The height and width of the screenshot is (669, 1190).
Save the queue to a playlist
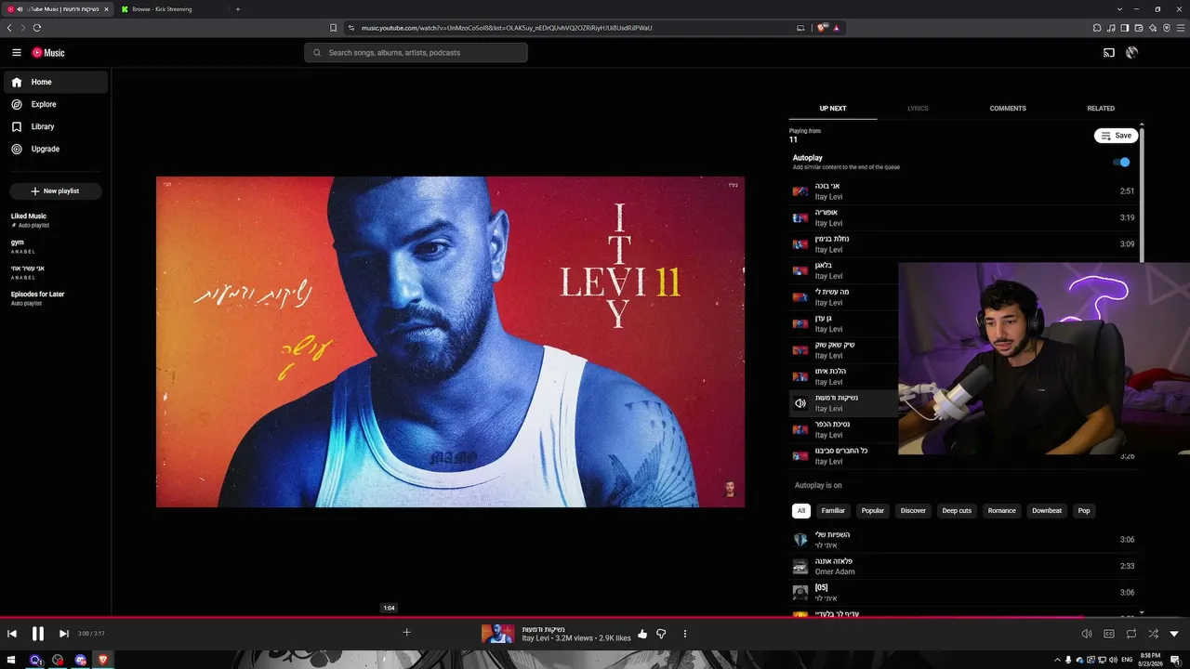(x=1117, y=136)
